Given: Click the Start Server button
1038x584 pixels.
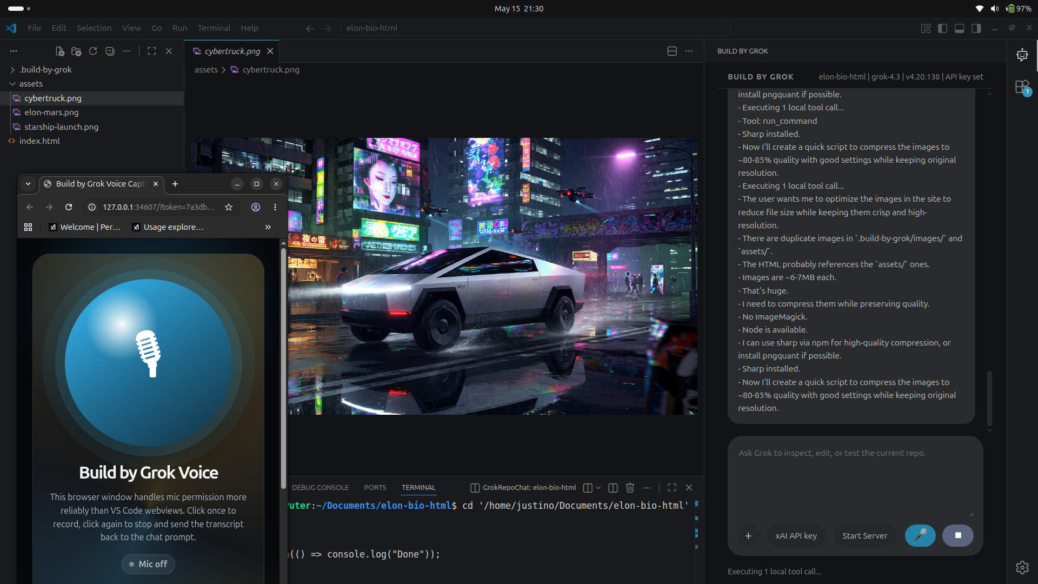Looking at the screenshot, I should (x=864, y=536).
